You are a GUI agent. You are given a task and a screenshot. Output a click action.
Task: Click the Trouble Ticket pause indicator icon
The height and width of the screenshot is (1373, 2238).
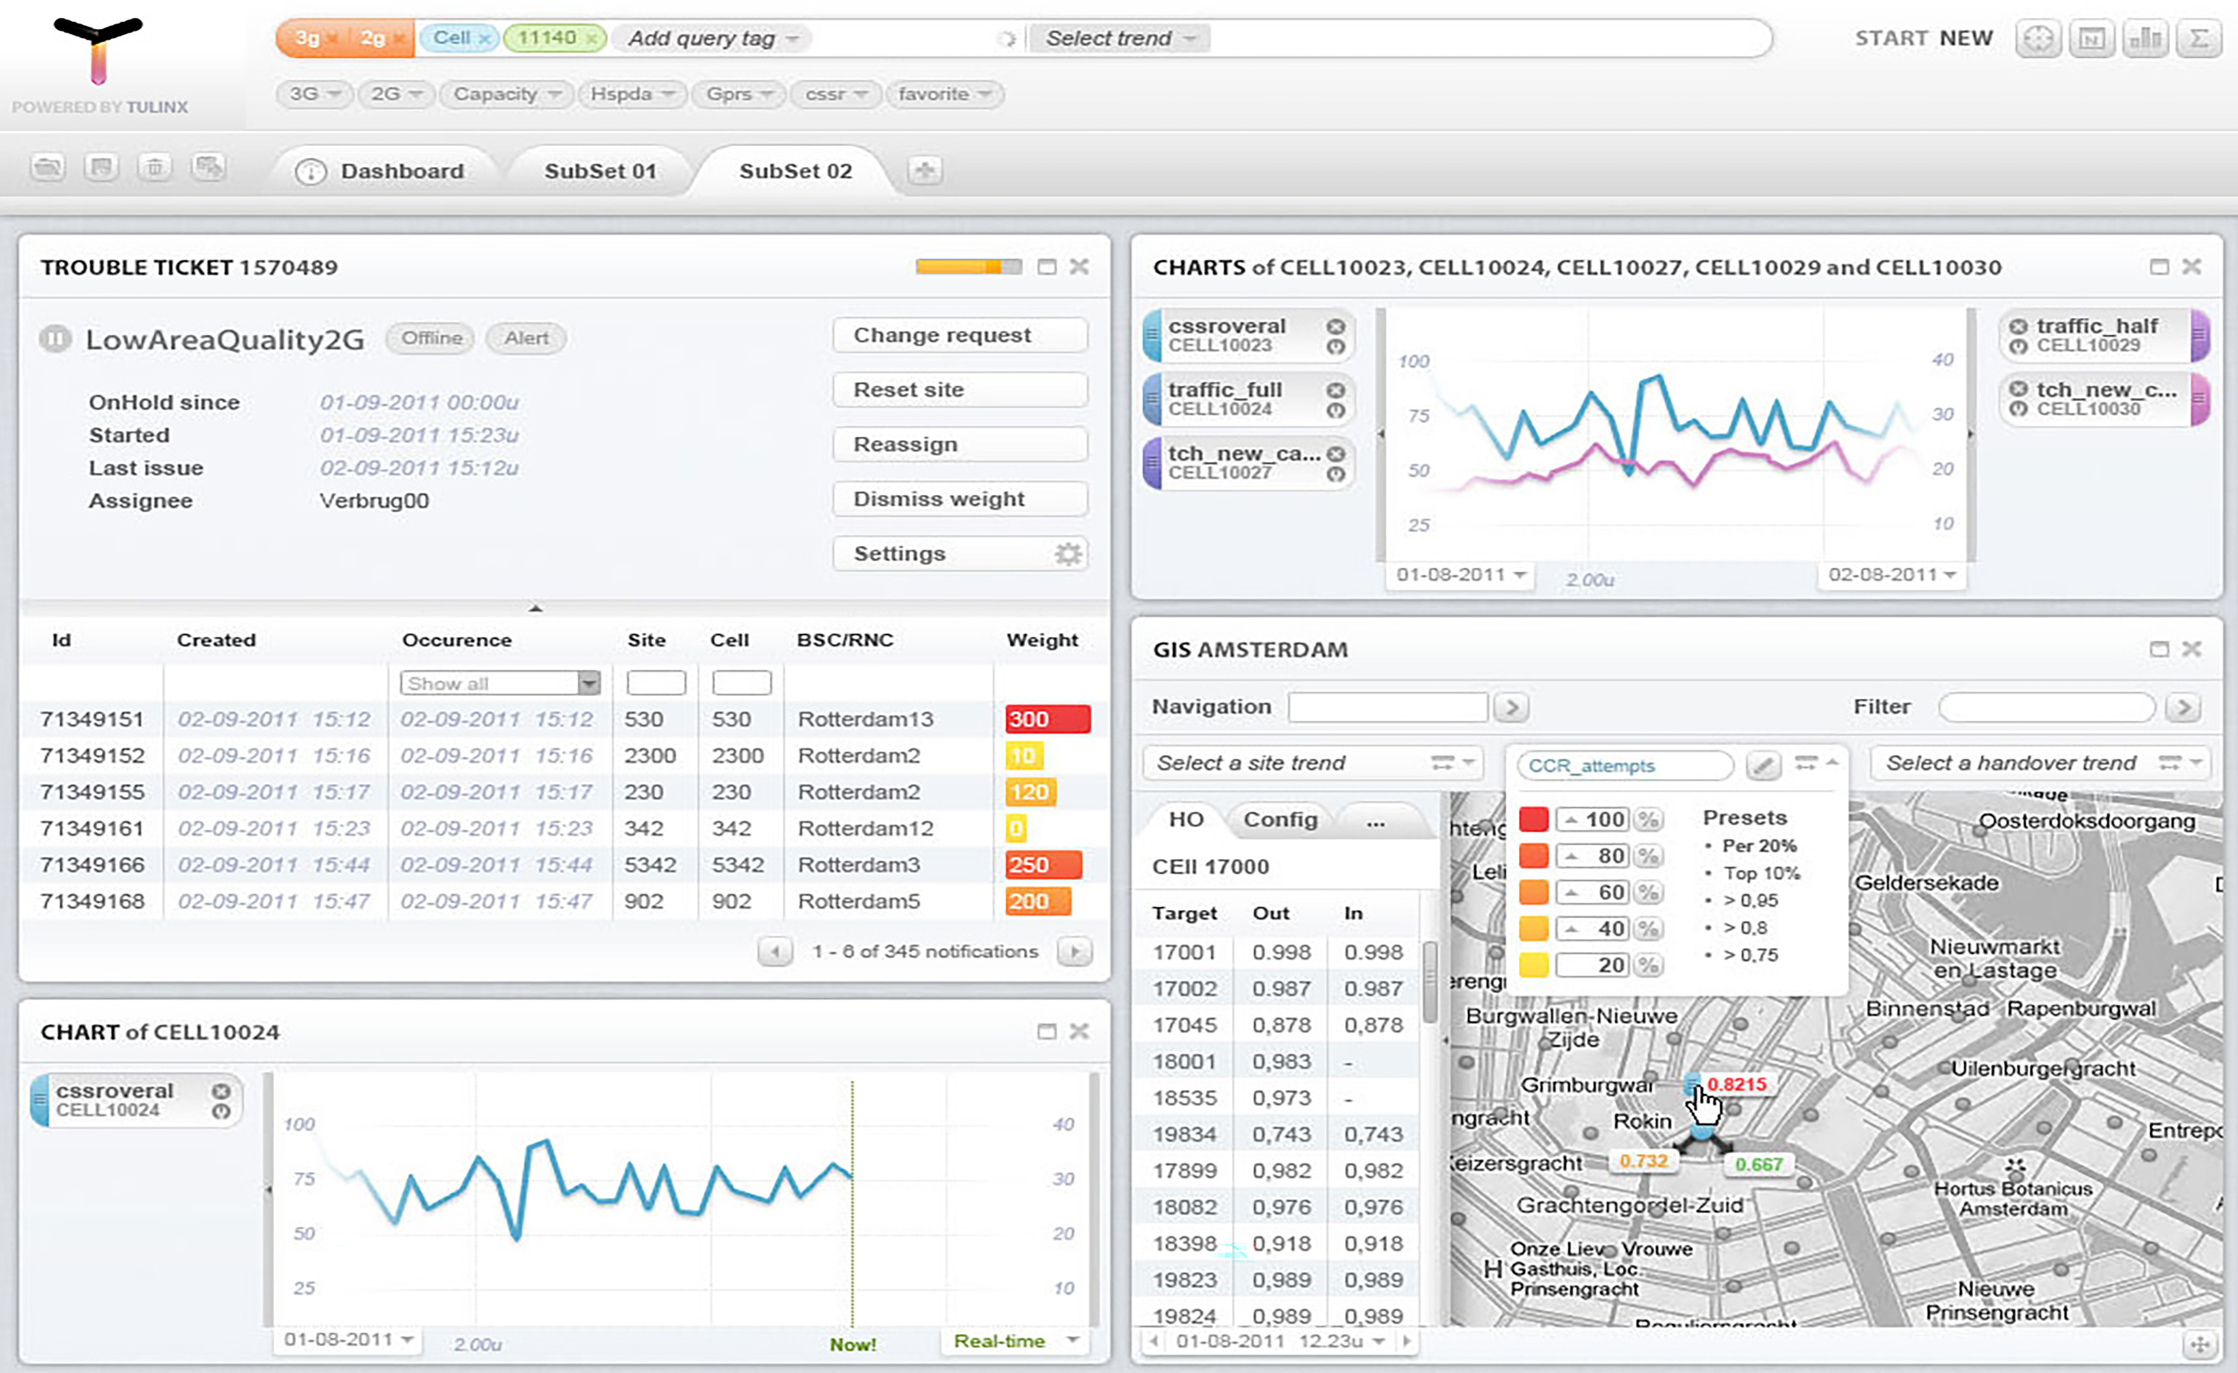tap(54, 337)
